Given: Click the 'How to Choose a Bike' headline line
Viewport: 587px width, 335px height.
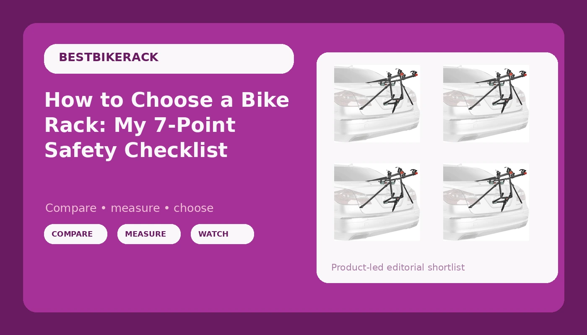Looking at the screenshot, I should tap(167, 100).
